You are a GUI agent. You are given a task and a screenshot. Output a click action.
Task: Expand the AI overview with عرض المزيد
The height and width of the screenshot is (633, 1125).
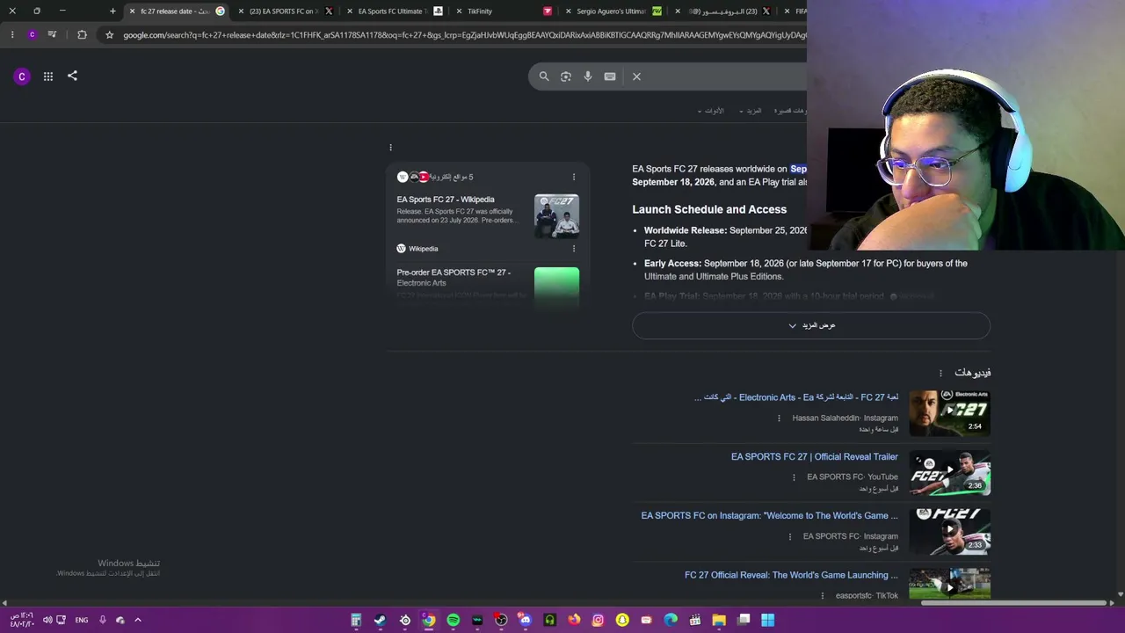click(x=811, y=325)
